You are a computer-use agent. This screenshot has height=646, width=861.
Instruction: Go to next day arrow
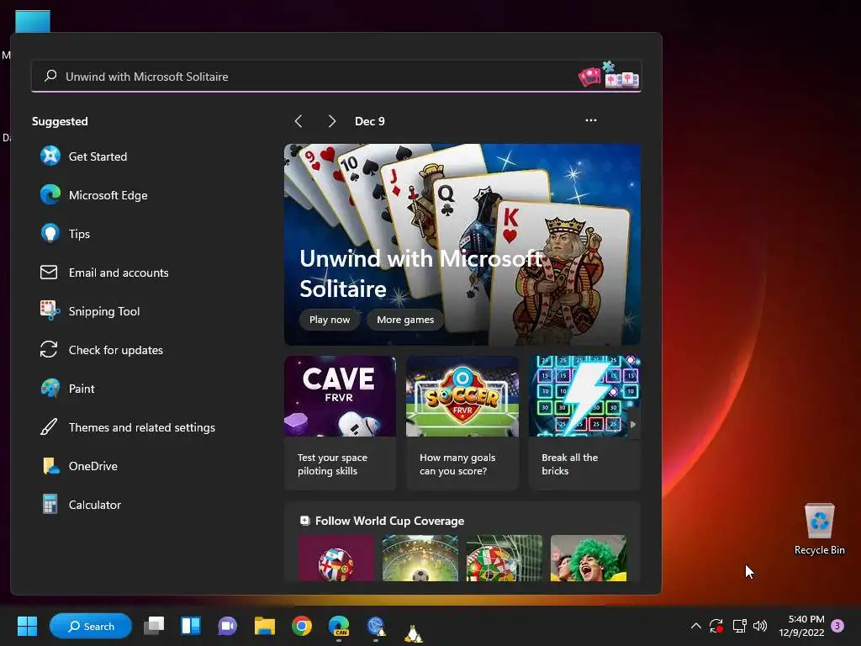click(331, 121)
